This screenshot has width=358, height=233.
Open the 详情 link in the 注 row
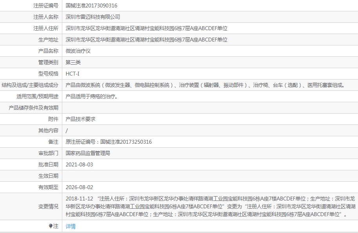click(71, 226)
